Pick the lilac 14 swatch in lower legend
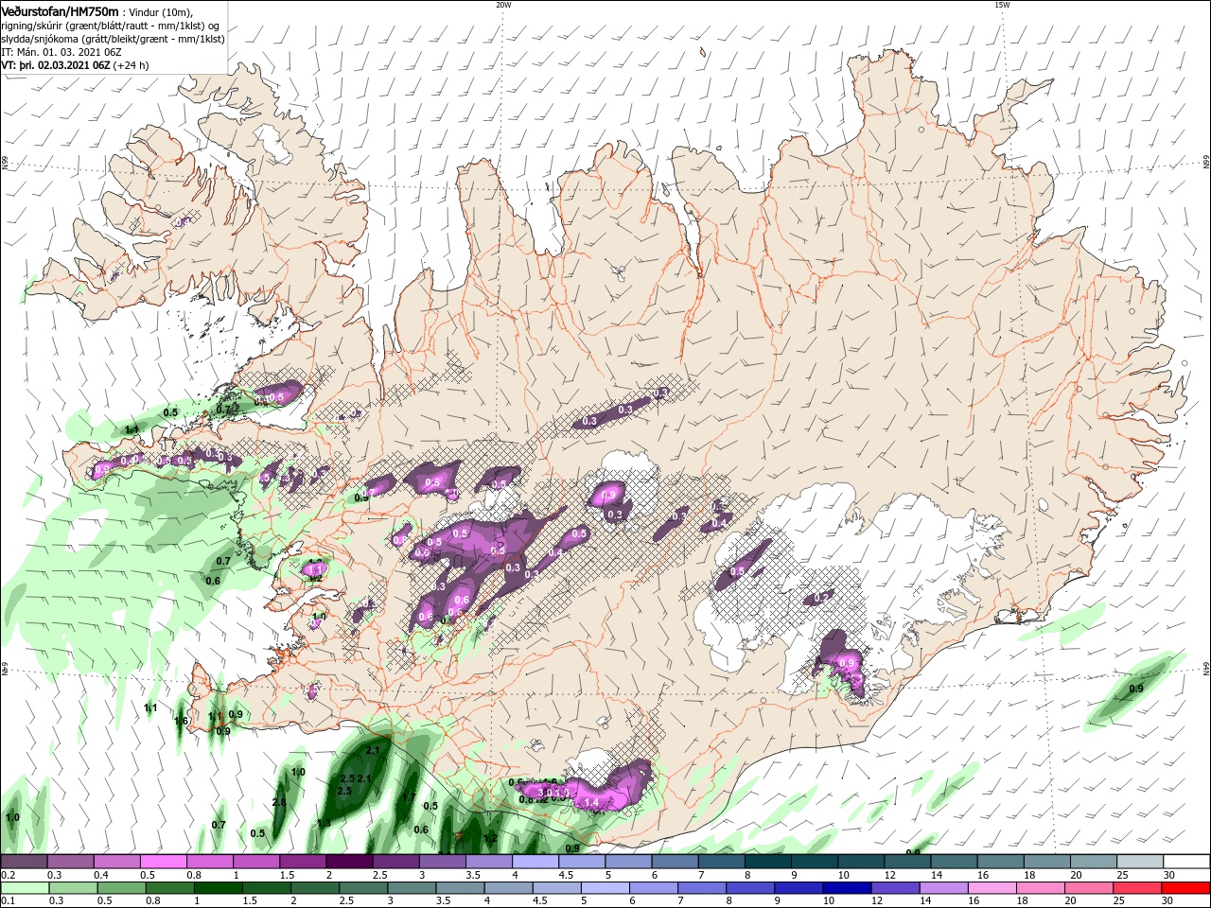 pos(944,888)
